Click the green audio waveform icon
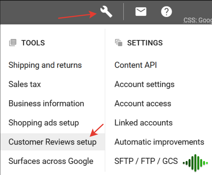Image resolution: width=212 pixels, height=175 pixels. [195, 163]
